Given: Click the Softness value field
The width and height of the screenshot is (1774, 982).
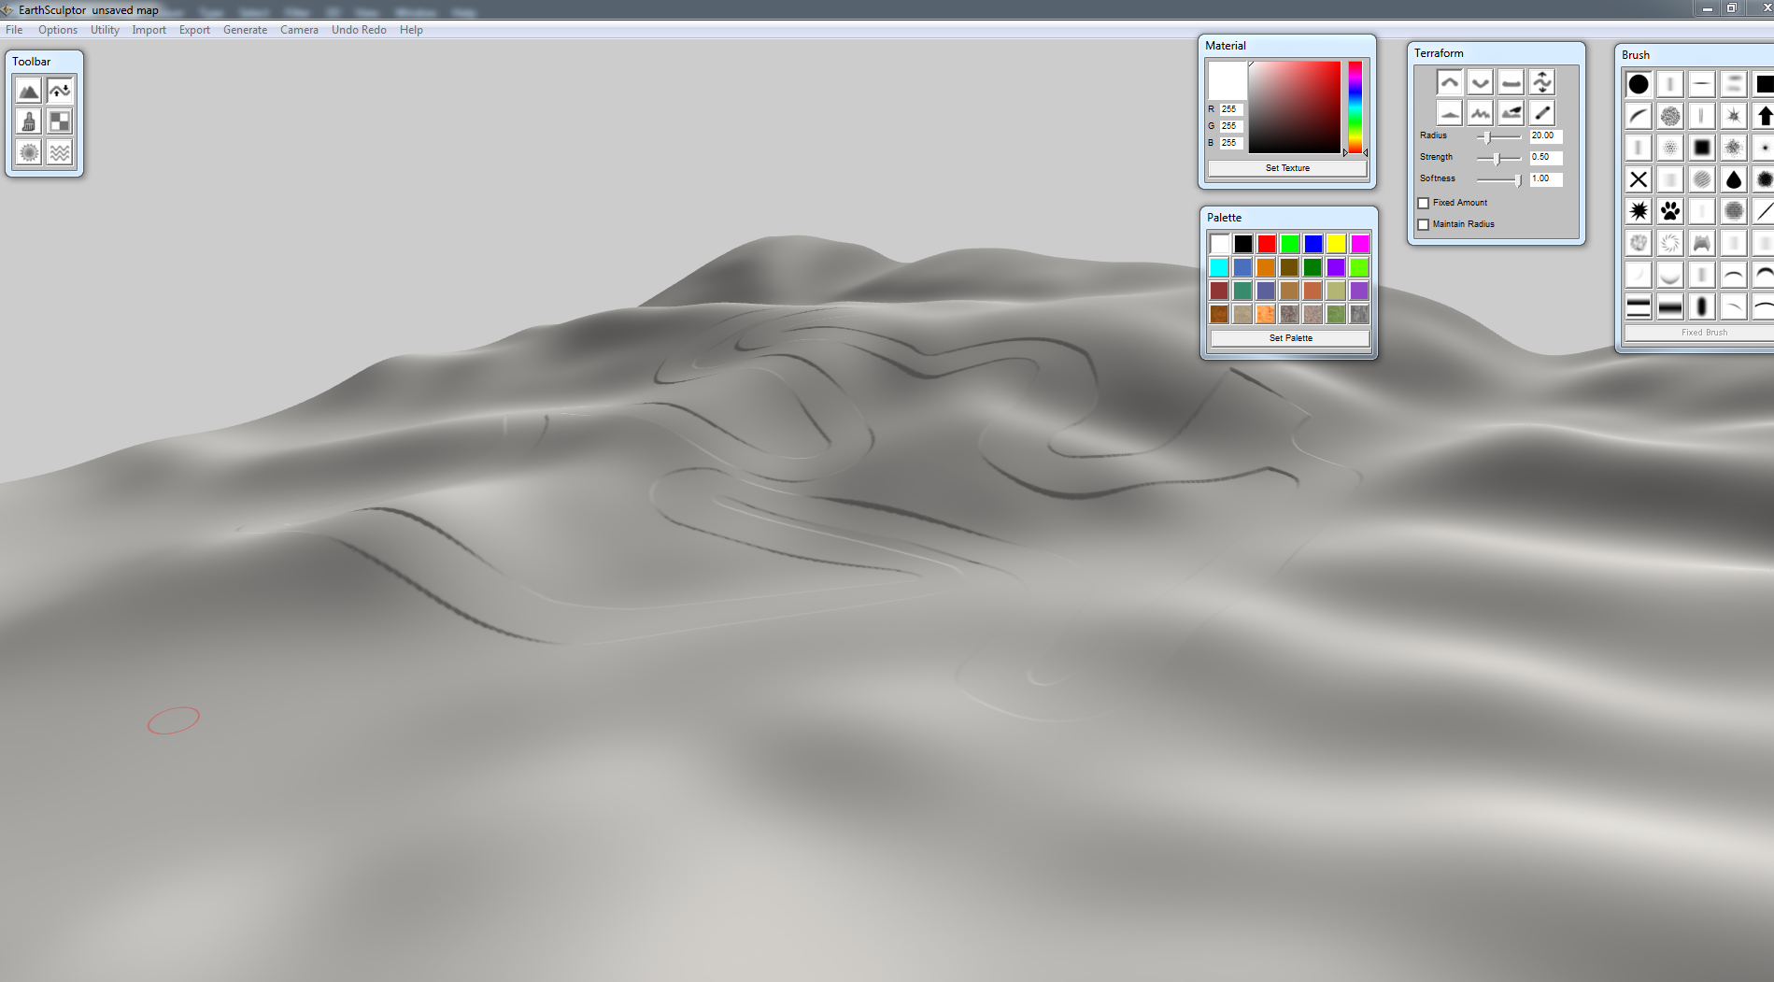Looking at the screenshot, I should click(1546, 179).
